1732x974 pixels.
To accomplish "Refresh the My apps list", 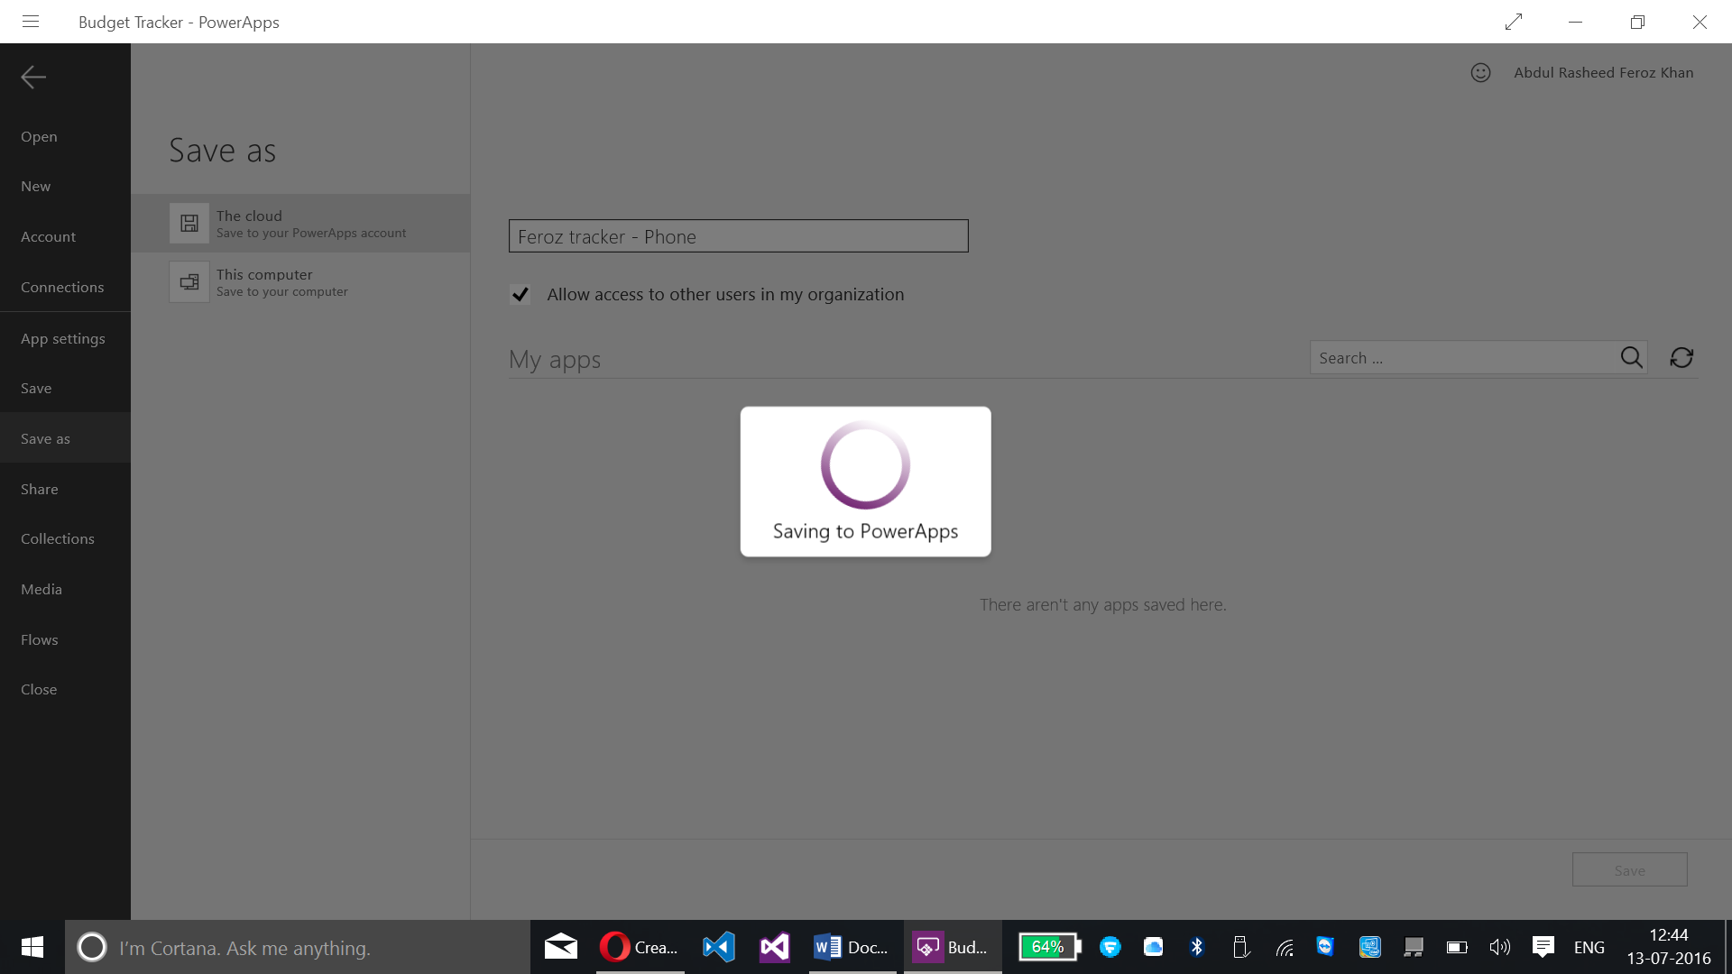I will [x=1681, y=358].
